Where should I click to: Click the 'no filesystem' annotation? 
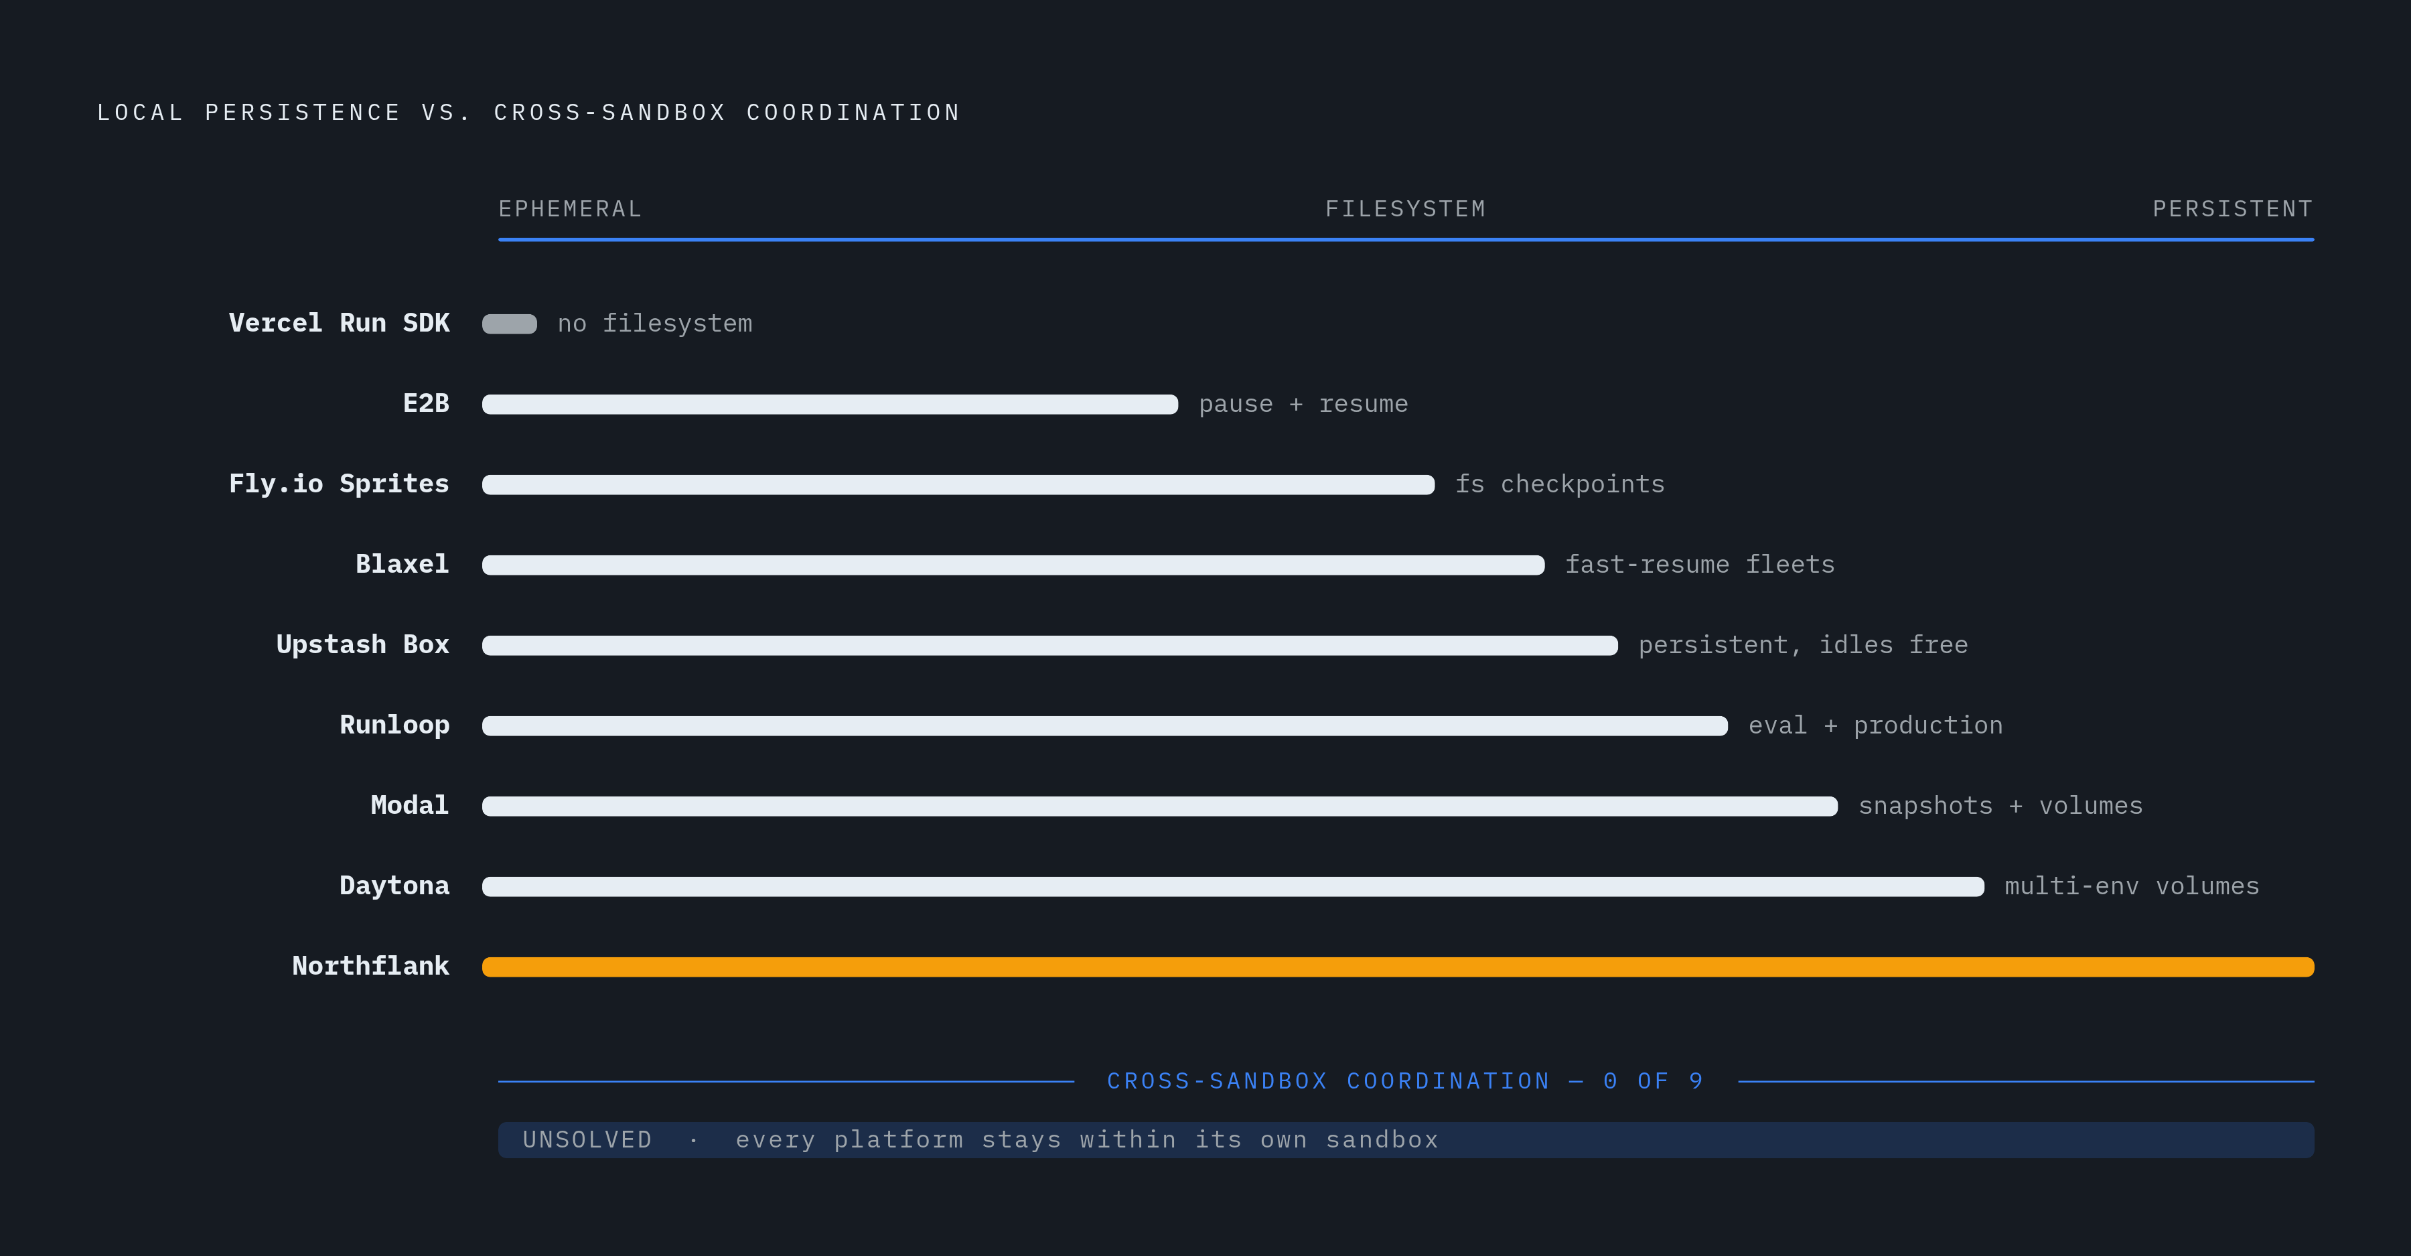pos(655,324)
